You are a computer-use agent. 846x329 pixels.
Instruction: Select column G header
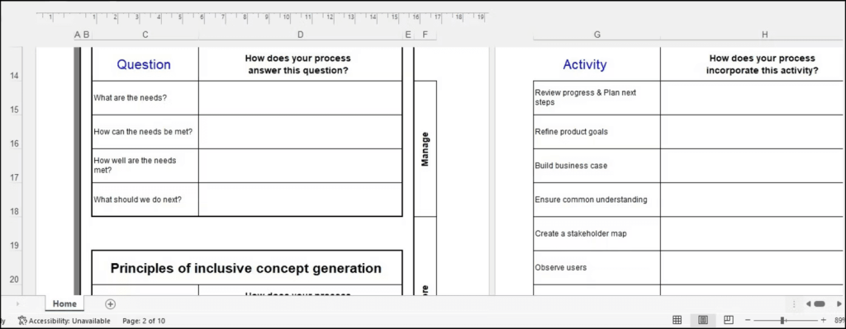(596, 35)
